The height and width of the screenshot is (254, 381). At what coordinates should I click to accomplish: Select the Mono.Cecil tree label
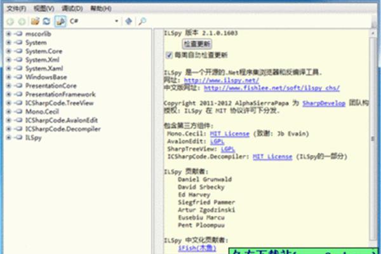(43, 112)
